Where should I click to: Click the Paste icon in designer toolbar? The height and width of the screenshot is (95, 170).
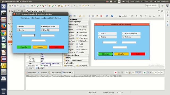pos(97,16)
